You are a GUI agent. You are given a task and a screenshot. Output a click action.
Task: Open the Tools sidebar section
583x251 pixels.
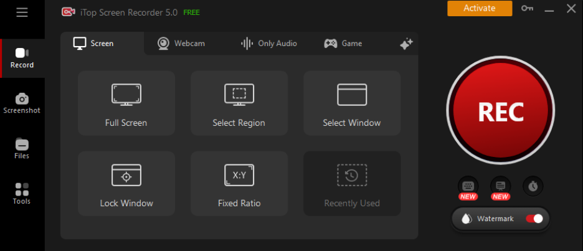(22, 194)
